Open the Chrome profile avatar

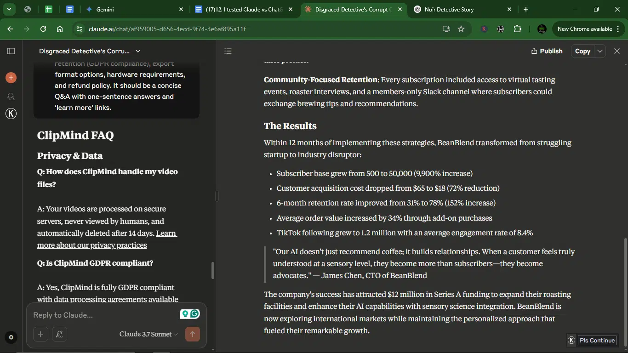tap(542, 29)
